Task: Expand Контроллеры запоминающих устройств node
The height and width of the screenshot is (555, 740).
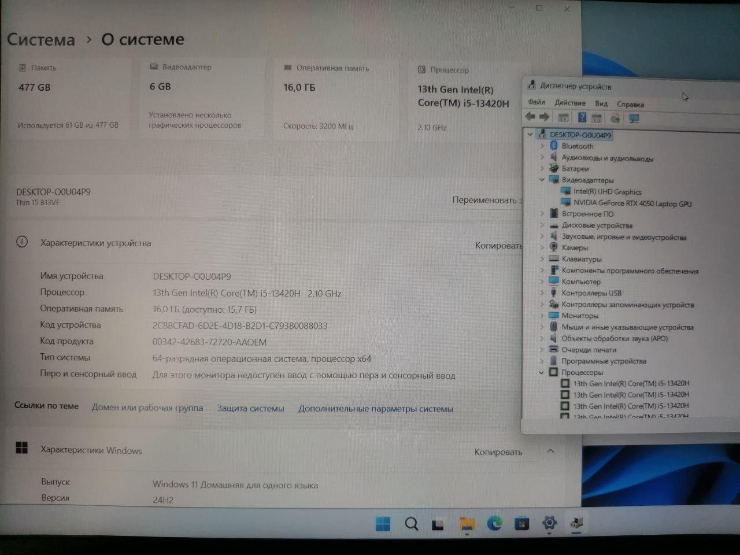Action: click(x=542, y=304)
